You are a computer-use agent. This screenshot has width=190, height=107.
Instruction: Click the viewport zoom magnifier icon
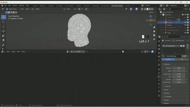coord(154,28)
